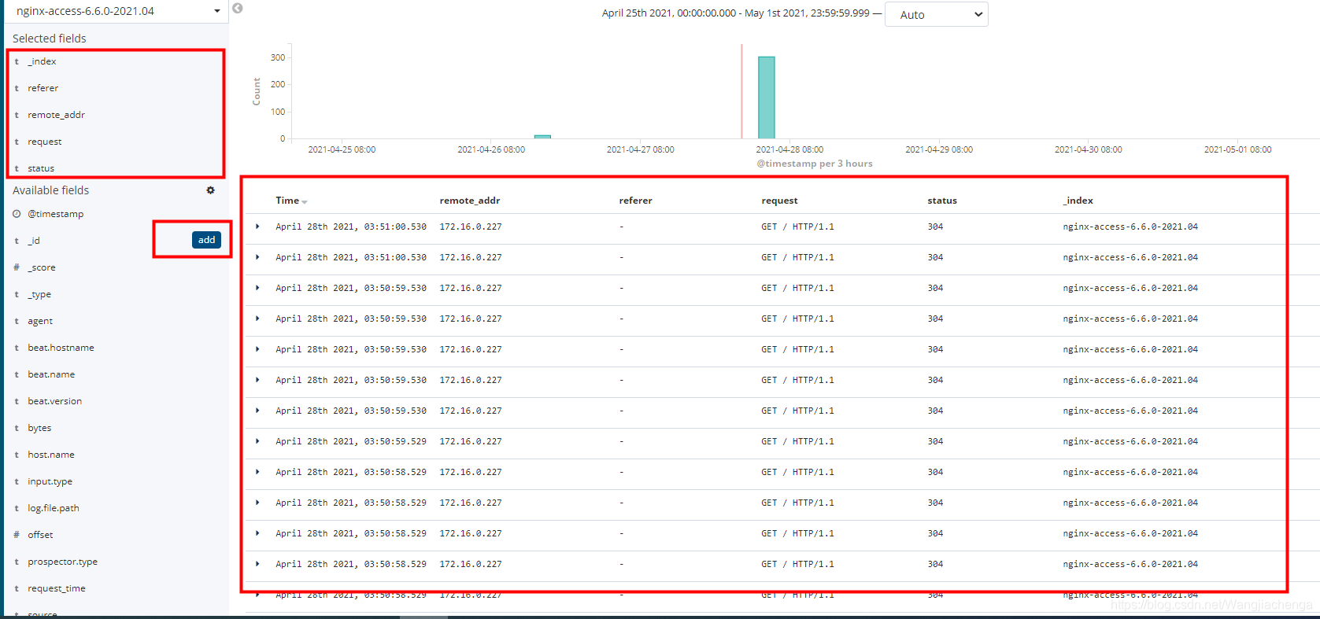The height and width of the screenshot is (619, 1320).
Task: Click the Available fields heading
Action: pyautogui.click(x=50, y=190)
